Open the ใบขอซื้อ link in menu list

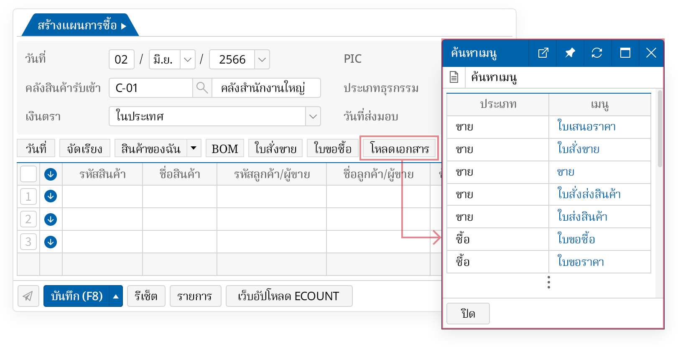(576, 240)
